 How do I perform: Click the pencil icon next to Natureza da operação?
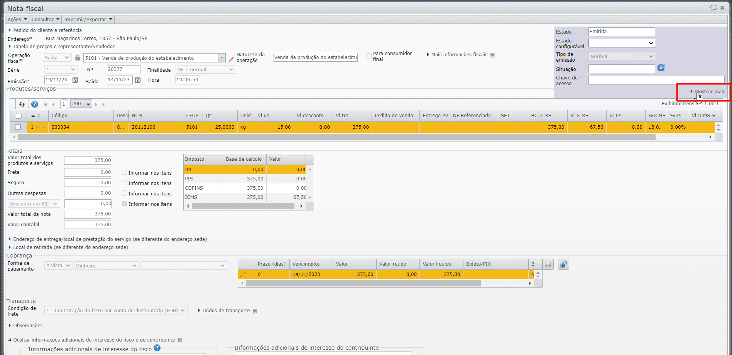(231, 59)
